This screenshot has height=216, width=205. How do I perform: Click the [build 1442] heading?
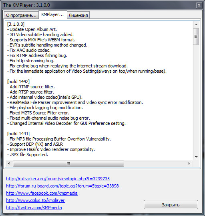tap(18, 82)
